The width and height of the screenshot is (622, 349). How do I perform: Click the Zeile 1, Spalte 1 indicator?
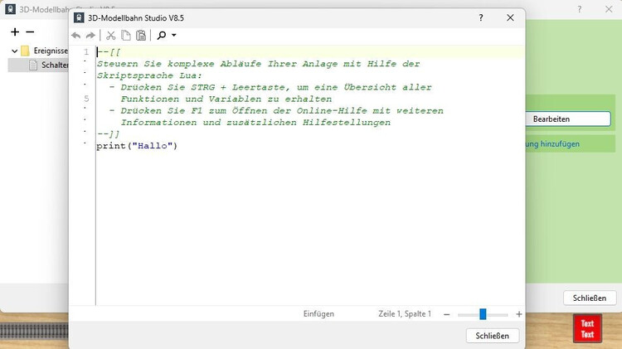pyautogui.click(x=405, y=313)
